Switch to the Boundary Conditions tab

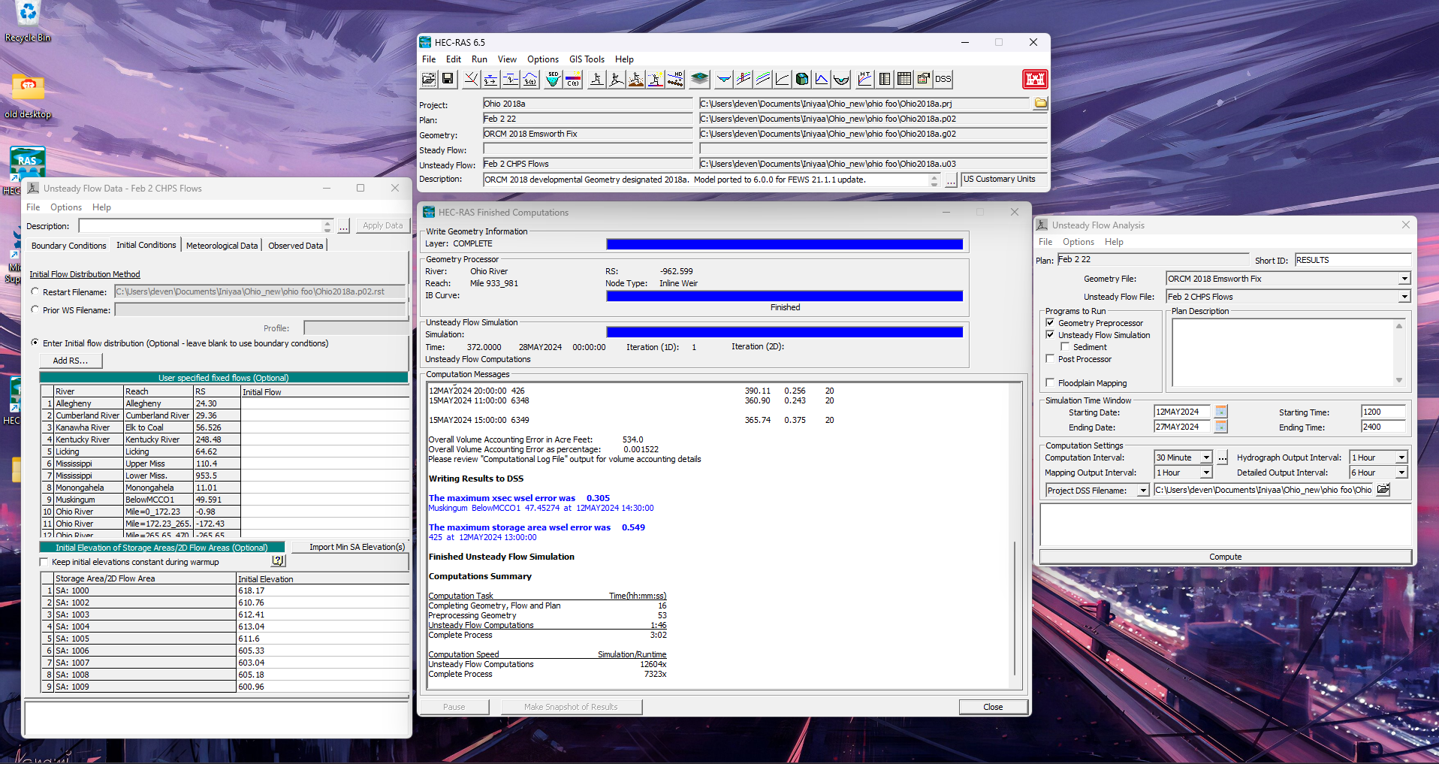click(x=69, y=246)
